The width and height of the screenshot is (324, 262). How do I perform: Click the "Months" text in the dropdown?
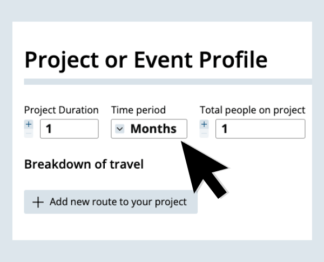pos(153,129)
